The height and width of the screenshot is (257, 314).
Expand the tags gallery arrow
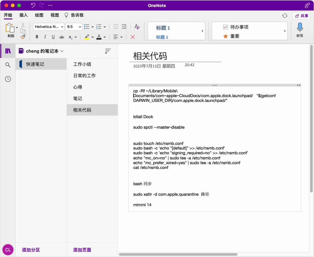pyautogui.click(x=284, y=31)
